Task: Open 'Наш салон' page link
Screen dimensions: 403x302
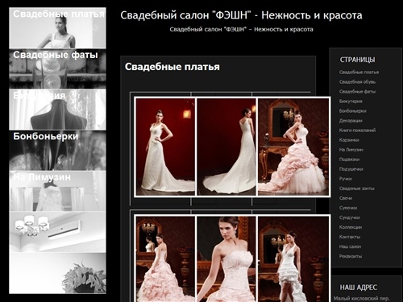Action: (350, 246)
